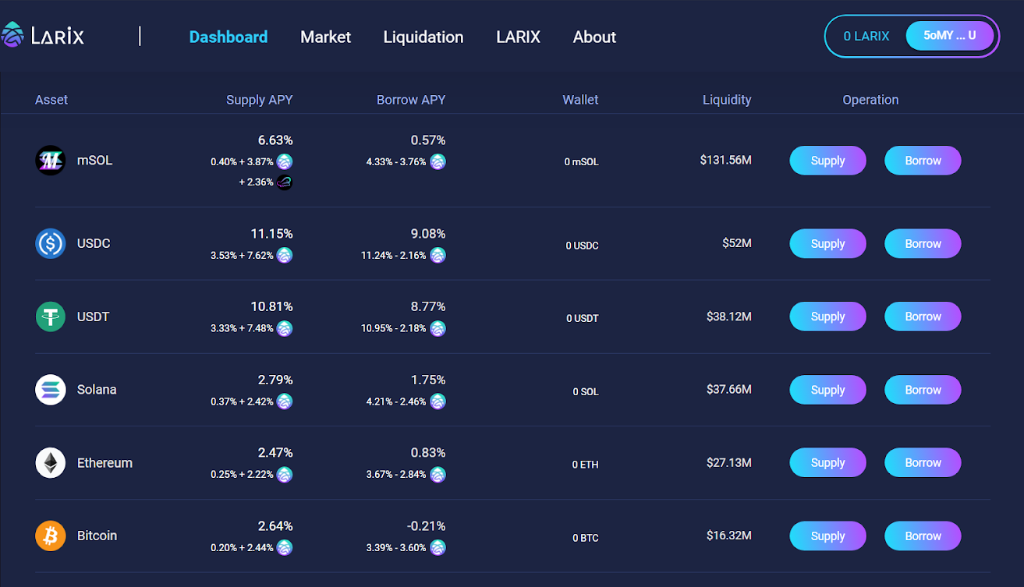Click the Operation column header

tap(870, 100)
